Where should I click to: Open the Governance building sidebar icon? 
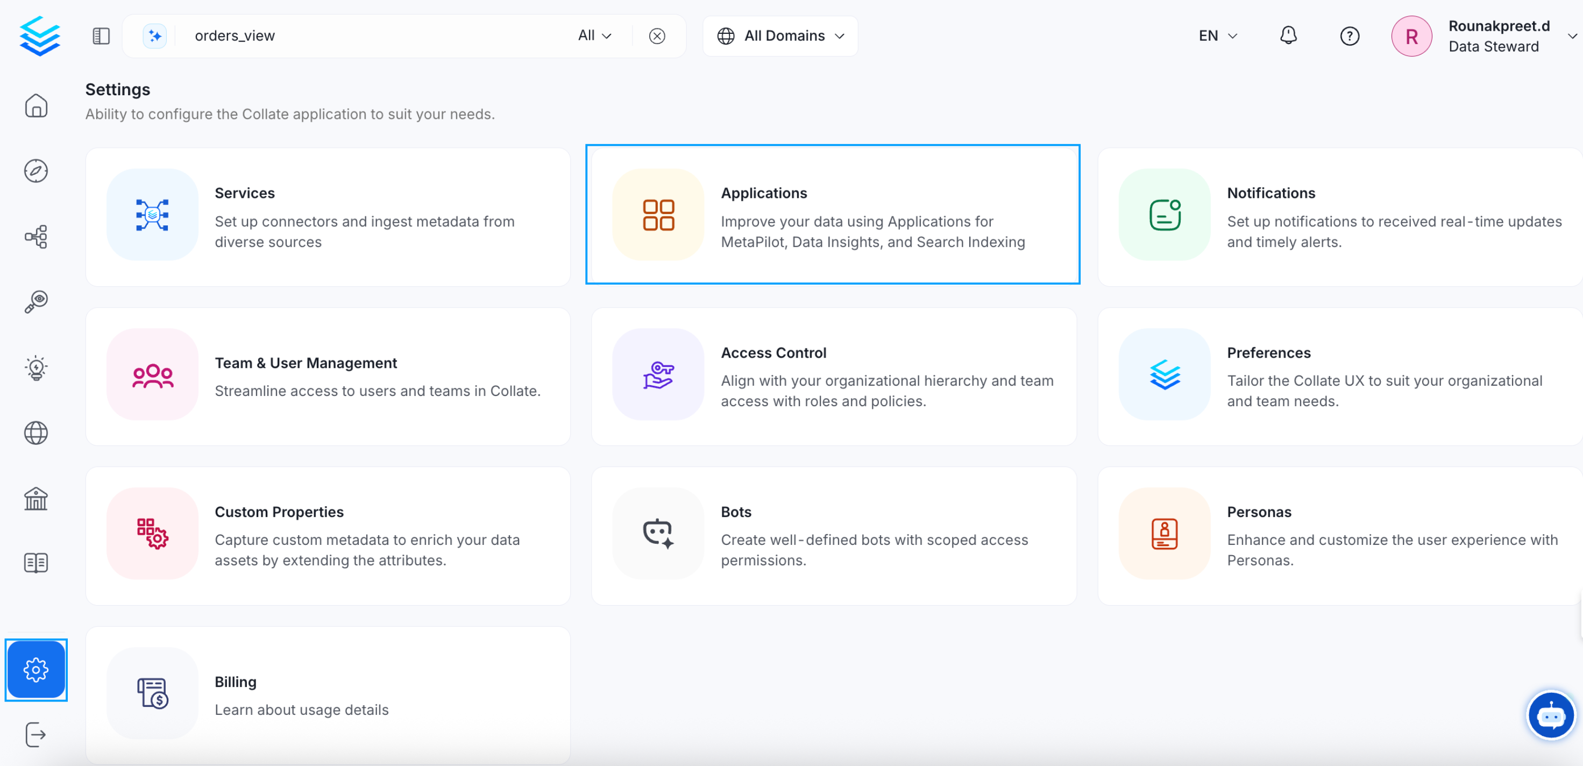pos(36,499)
